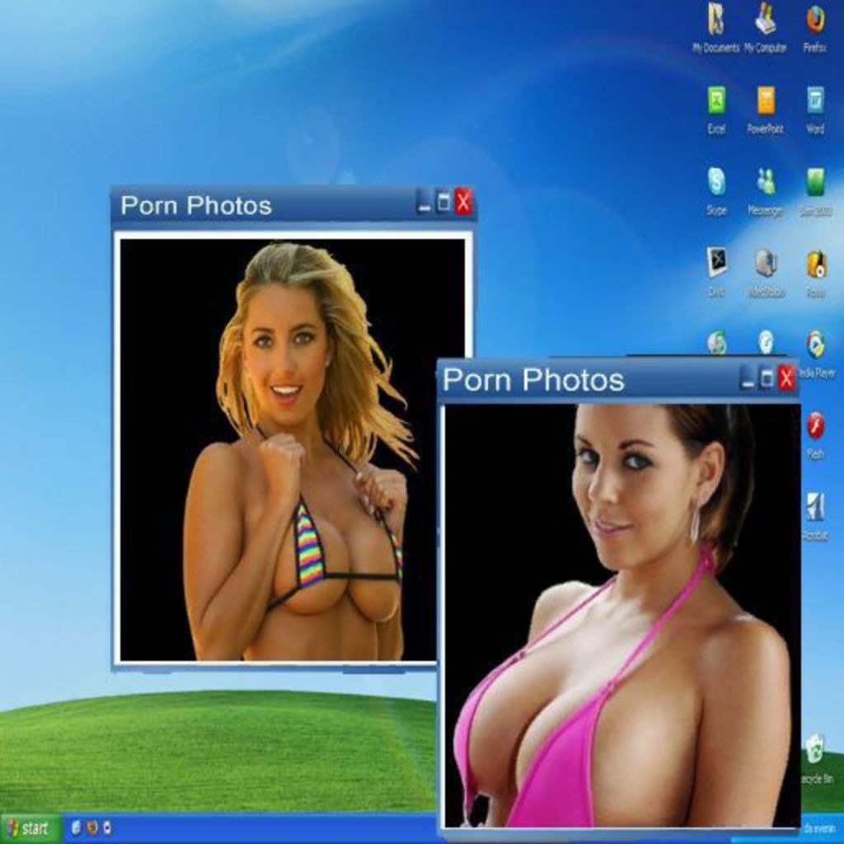Click the Start button on taskbar
The width and height of the screenshot is (844, 844).
tap(29, 828)
